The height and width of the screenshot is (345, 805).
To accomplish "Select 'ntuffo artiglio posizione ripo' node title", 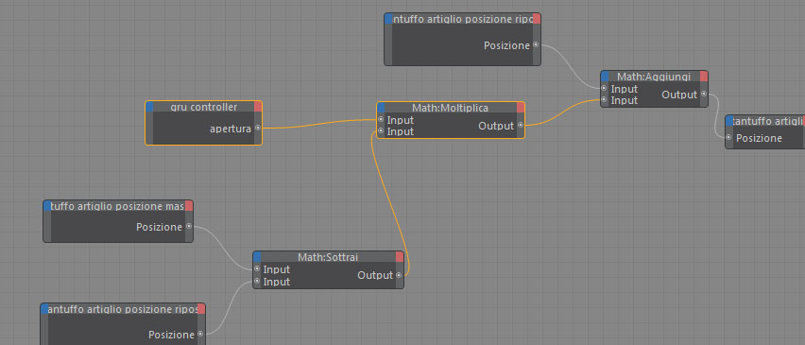I will [x=462, y=19].
